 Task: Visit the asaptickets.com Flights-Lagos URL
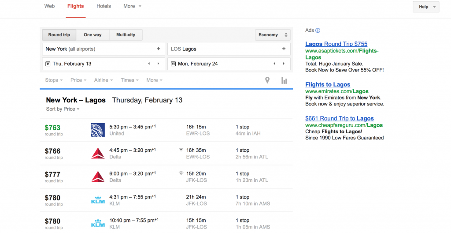[342, 54]
